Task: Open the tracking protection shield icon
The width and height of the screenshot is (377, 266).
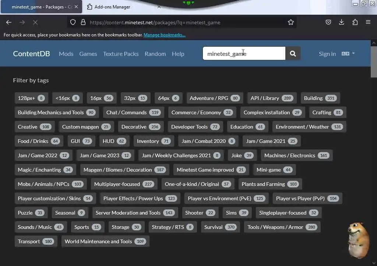Action: [x=73, y=22]
